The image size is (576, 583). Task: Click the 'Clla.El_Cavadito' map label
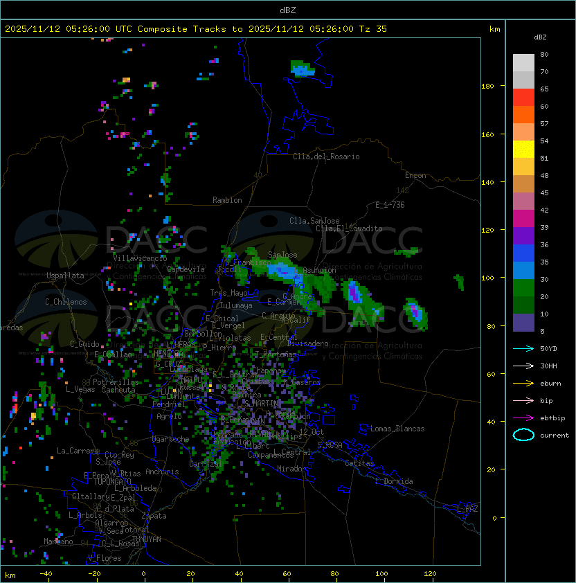point(349,228)
